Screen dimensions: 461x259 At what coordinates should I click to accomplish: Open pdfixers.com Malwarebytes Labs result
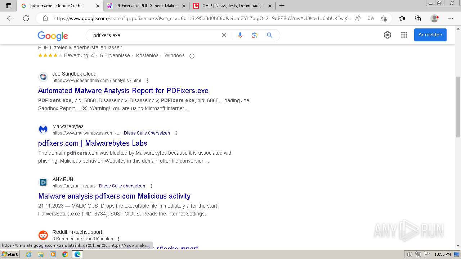[93, 143]
